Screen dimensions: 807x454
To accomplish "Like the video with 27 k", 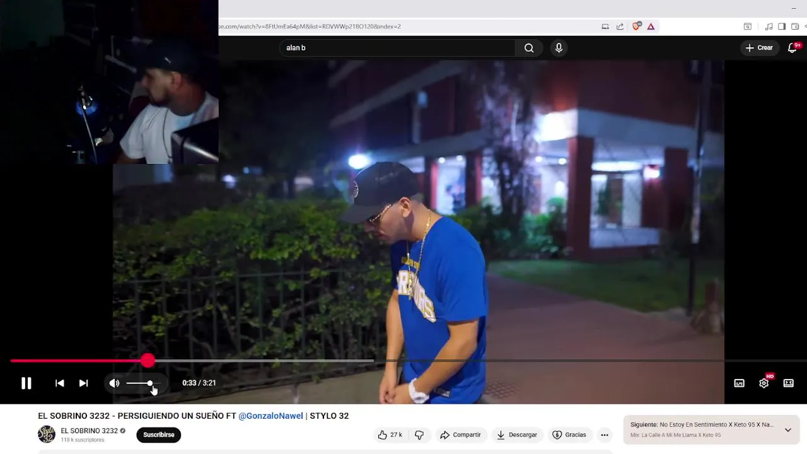I will tap(390, 434).
